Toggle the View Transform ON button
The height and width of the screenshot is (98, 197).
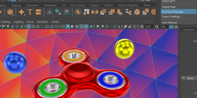[x=171, y=27]
